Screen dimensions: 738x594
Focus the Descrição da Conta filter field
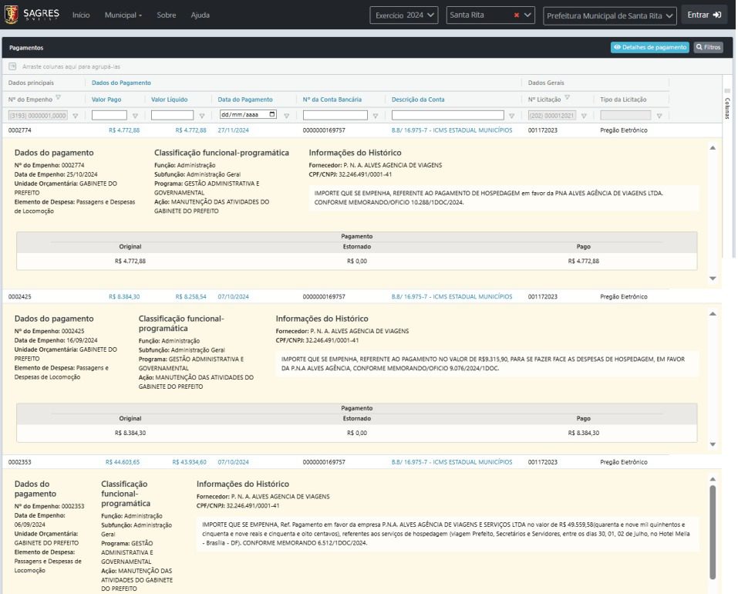(x=447, y=115)
